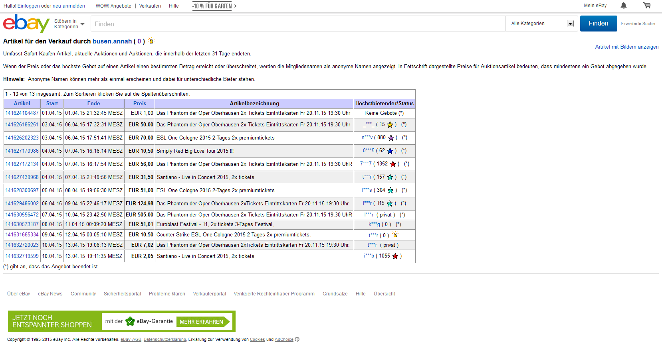Open item number 141629486002
662x362 pixels.
point(22,204)
